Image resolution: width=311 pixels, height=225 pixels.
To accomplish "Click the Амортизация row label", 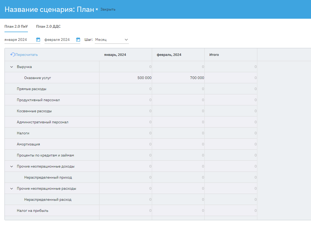I will [x=28, y=144].
